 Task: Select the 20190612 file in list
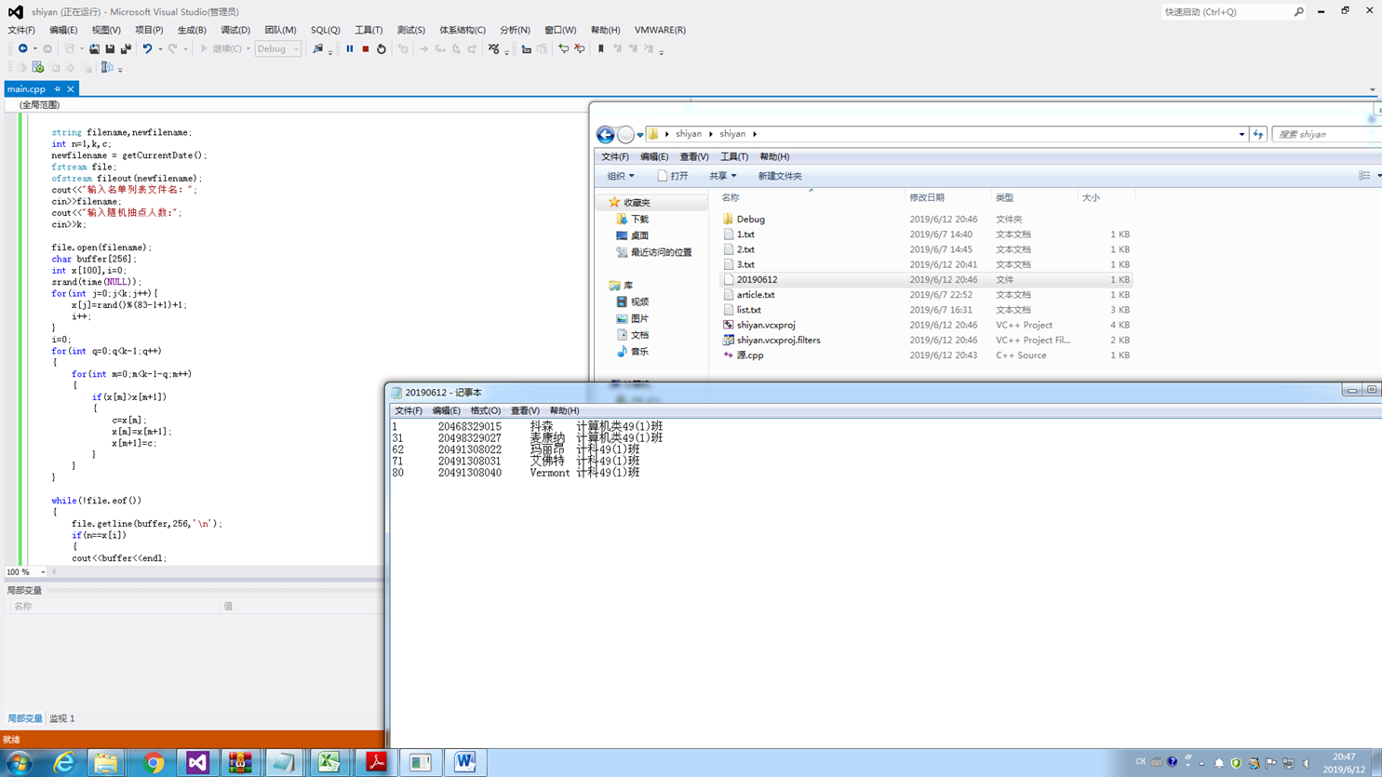point(757,279)
